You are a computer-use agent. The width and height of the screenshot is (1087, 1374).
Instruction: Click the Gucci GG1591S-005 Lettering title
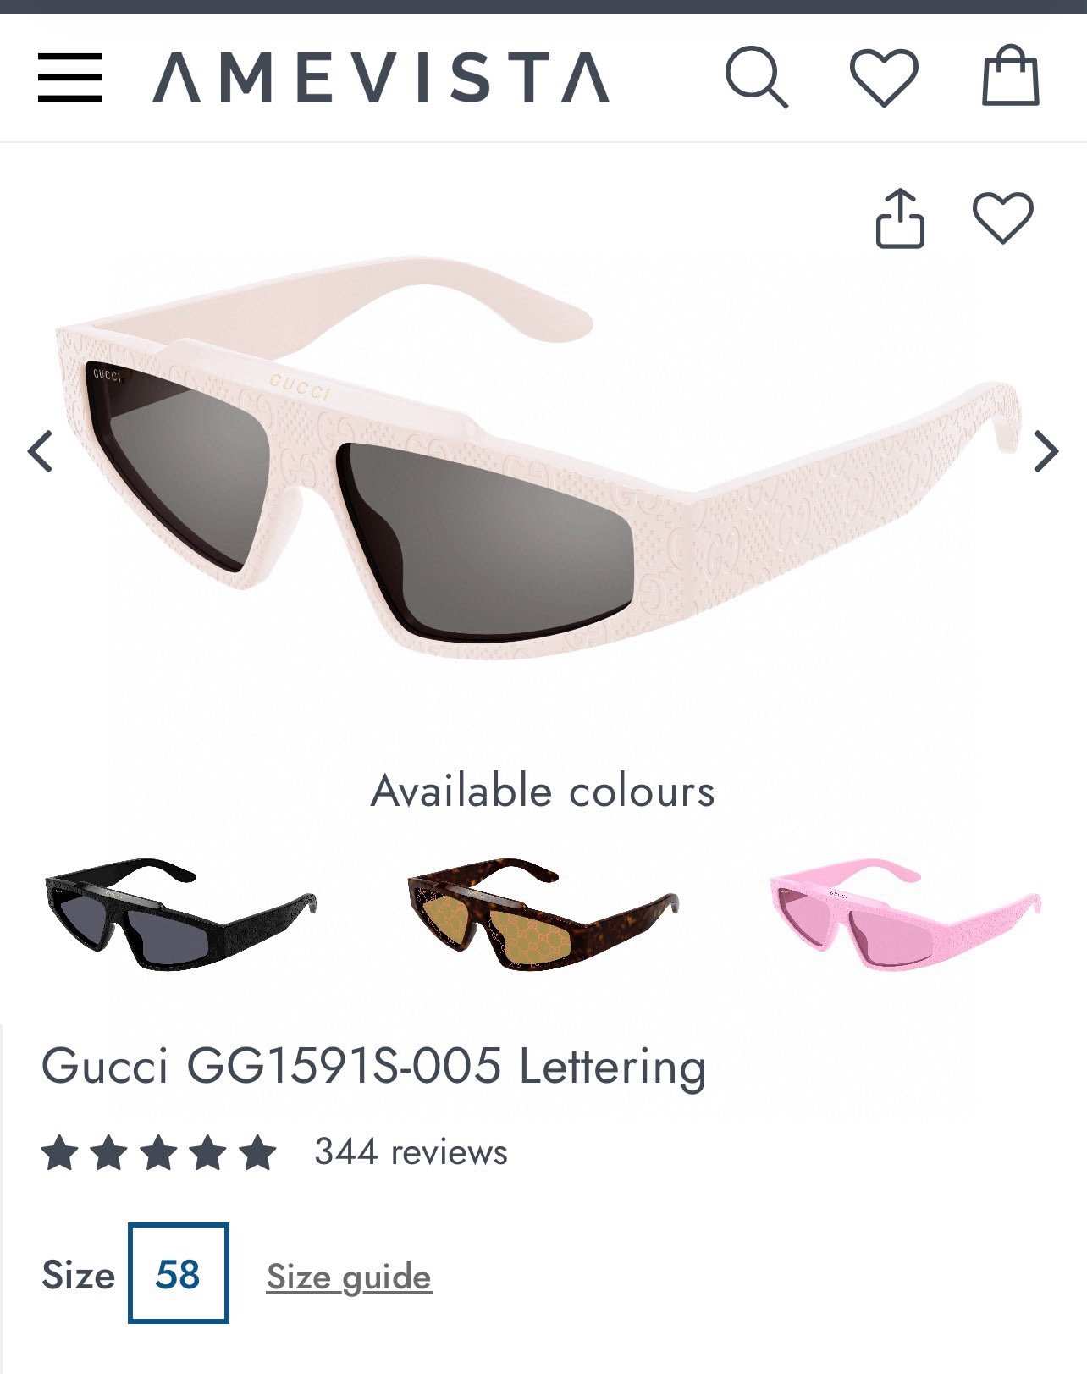373,1066
